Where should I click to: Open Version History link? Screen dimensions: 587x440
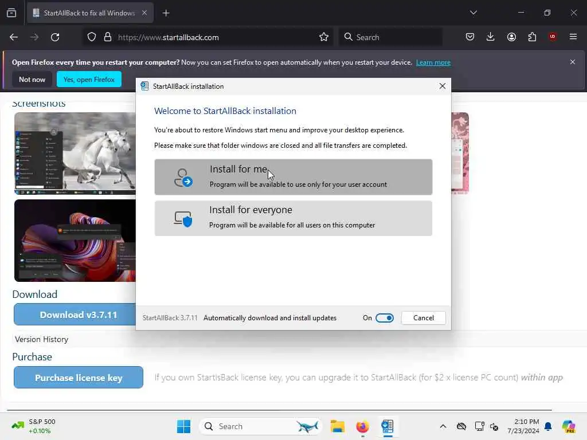[41, 339]
